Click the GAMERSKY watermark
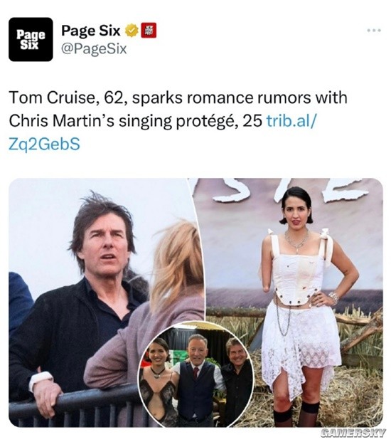 coord(353,433)
